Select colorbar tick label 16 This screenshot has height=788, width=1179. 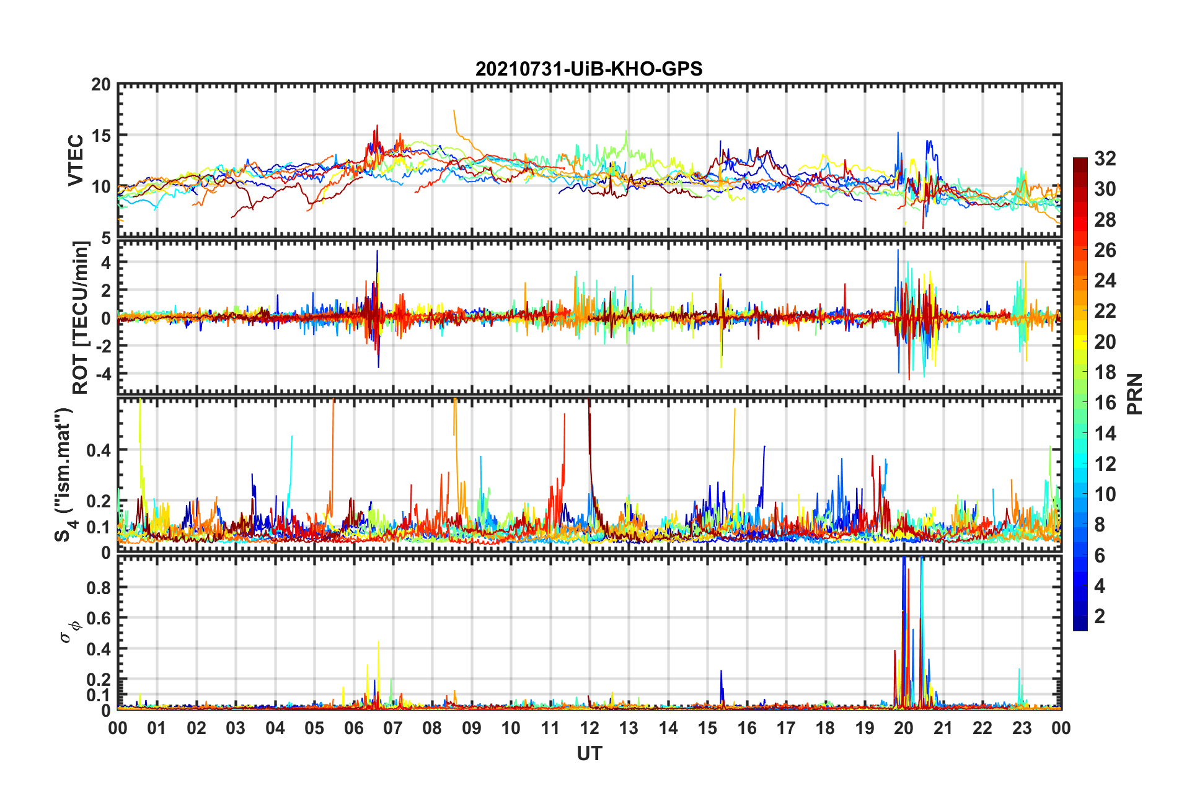coord(1105,403)
